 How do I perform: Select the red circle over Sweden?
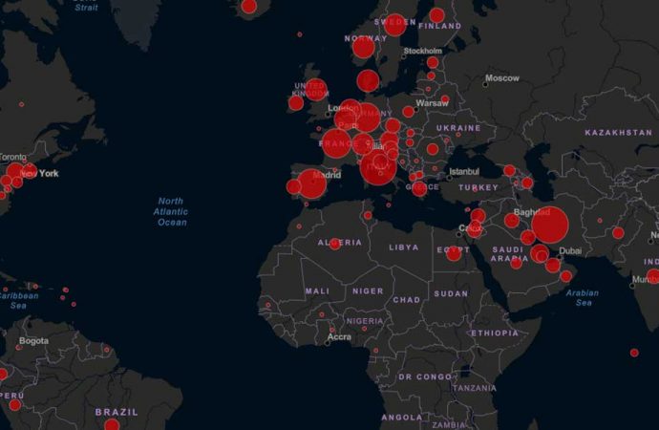(x=395, y=25)
